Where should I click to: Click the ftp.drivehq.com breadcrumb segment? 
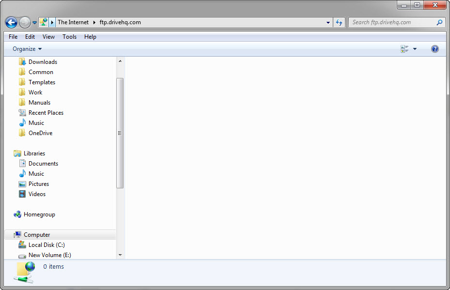pos(120,22)
